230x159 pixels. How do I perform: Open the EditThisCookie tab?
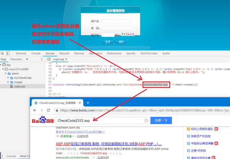(149, 53)
